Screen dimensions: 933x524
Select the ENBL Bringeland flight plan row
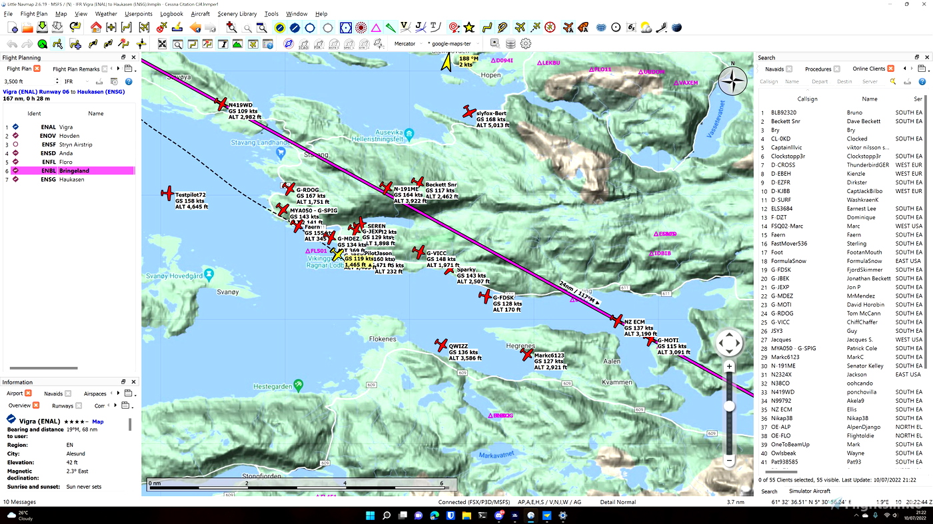(x=69, y=170)
